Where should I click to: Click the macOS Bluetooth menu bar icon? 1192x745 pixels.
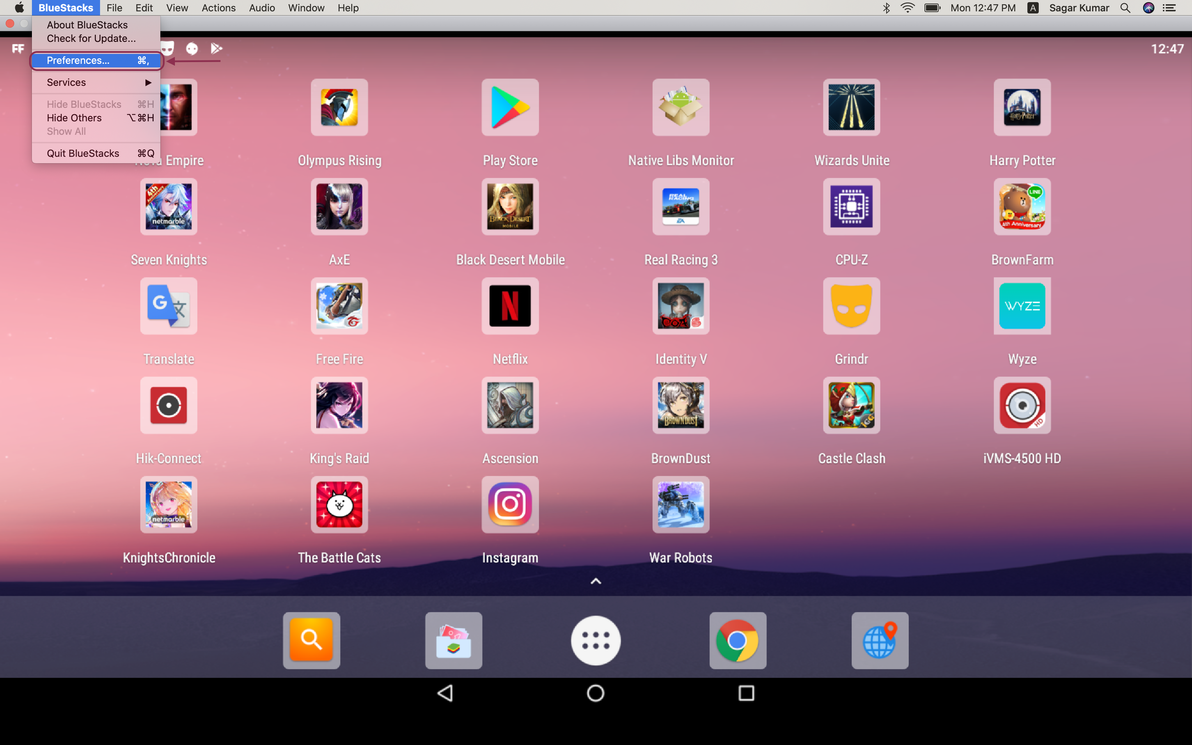point(884,8)
